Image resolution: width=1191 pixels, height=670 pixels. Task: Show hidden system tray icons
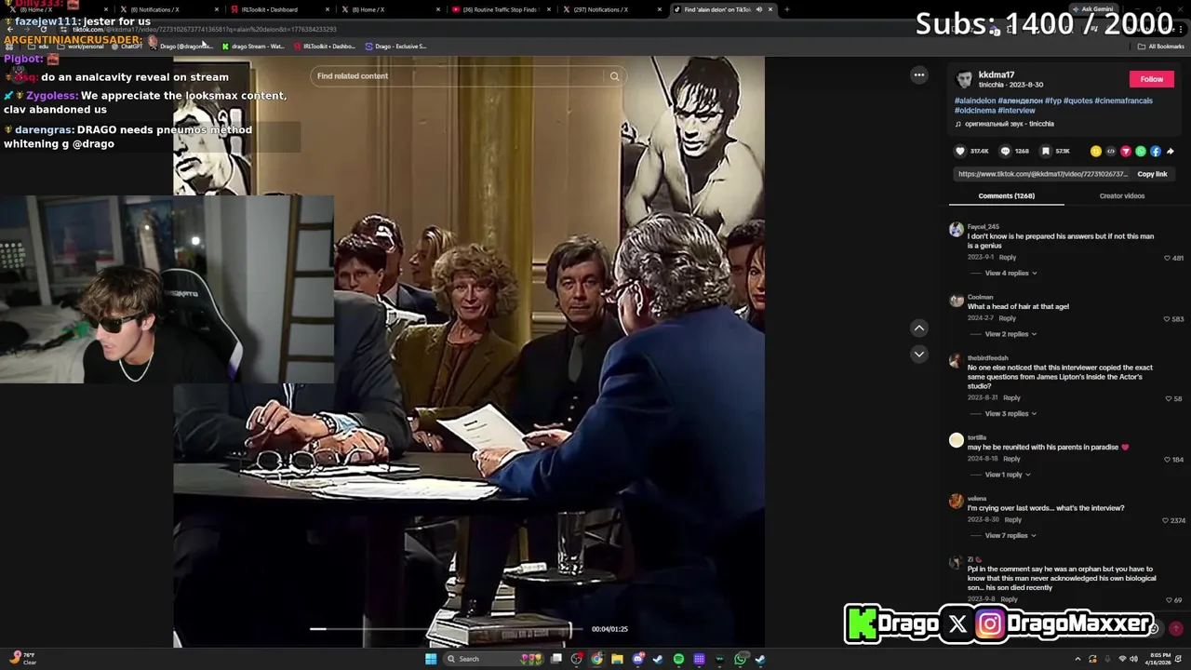[1077, 659]
